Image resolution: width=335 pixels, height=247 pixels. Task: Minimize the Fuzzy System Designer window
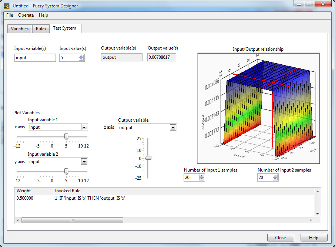coord(299,4)
